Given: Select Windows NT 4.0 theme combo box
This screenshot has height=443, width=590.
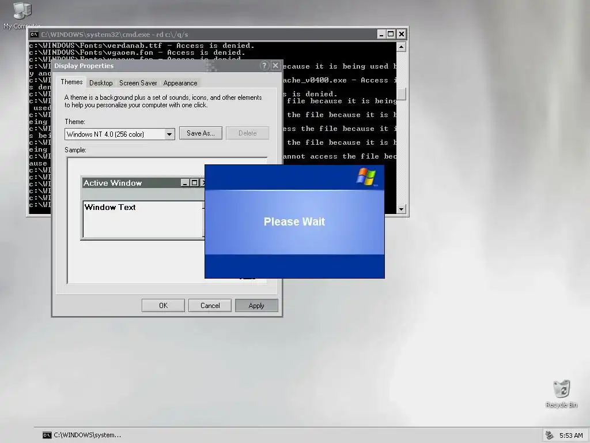Looking at the screenshot, I should pos(120,134).
